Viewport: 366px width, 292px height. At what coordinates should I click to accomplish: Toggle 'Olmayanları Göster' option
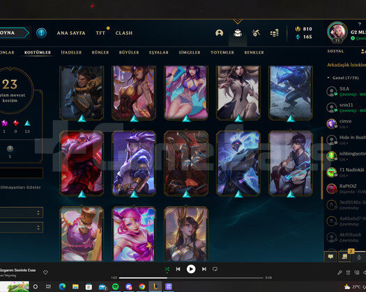20,187
